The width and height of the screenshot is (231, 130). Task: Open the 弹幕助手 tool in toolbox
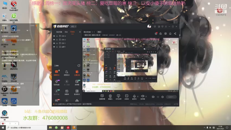(57, 73)
